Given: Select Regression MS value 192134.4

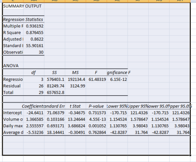Looking at the screenshot, I should point(76,79).
